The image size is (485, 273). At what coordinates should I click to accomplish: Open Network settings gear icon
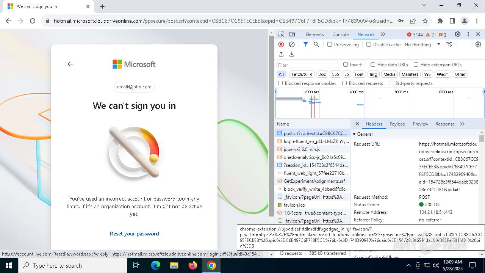coord(478,44)
